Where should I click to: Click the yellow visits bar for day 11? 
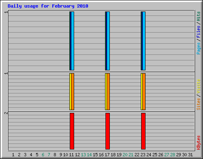[70, 91]
